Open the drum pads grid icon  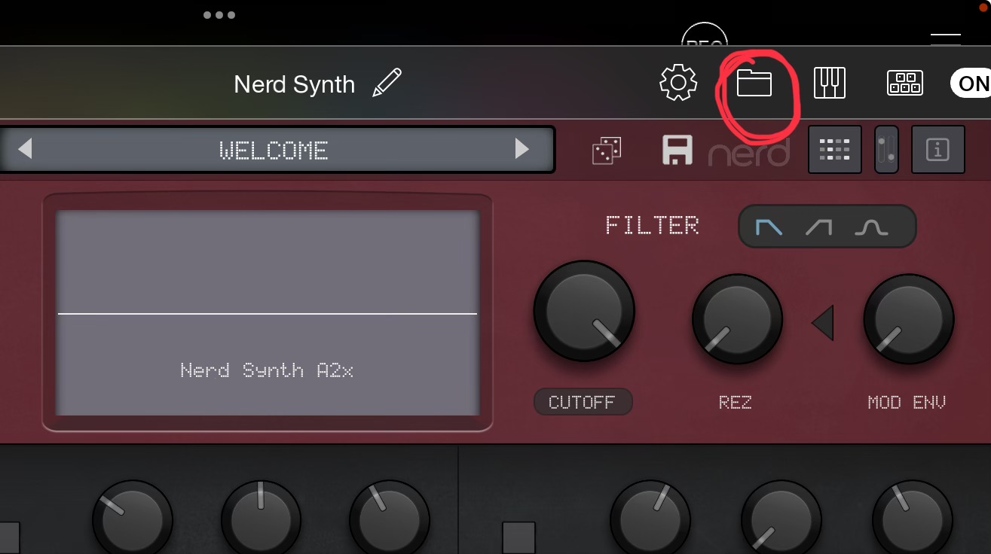tap(905, 83)
